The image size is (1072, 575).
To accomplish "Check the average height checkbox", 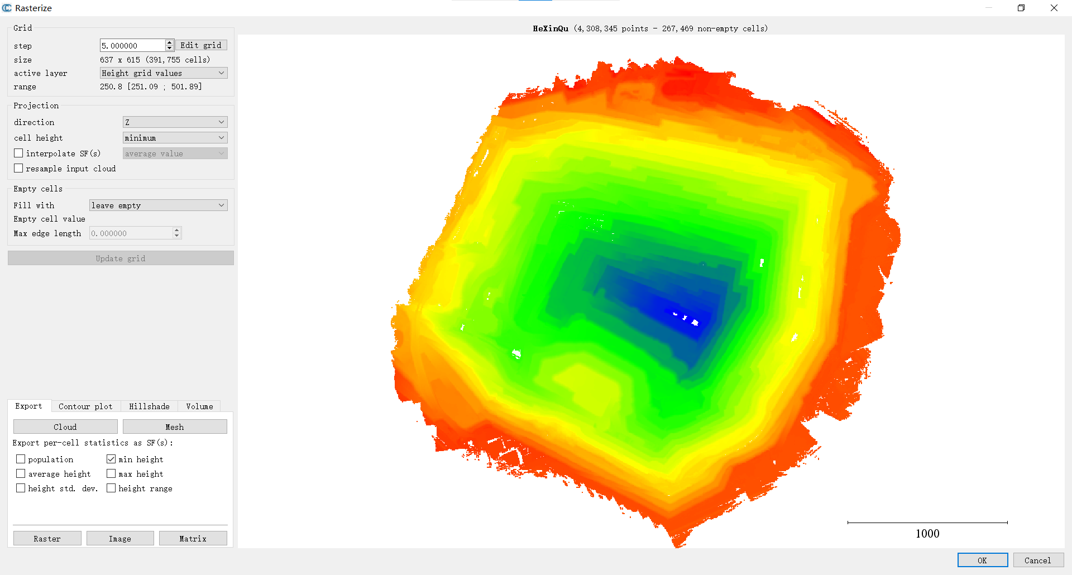I will tap(21, 473).
